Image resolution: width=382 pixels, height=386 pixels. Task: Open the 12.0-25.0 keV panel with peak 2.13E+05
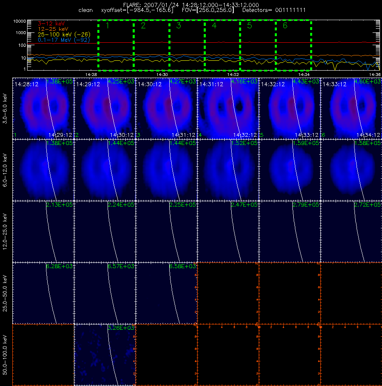tap(43, 232)
